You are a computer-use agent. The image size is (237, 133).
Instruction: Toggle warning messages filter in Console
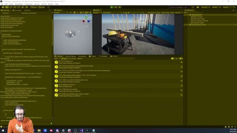tap(177, 58)
